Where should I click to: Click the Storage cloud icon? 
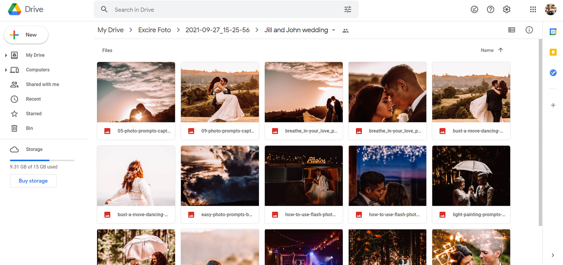14,150
